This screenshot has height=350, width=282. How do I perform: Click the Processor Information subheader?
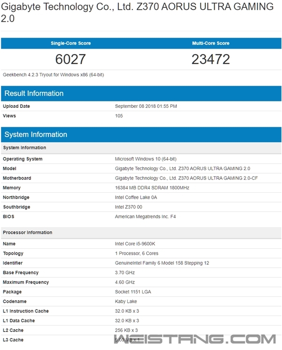(x=141, y=233)
